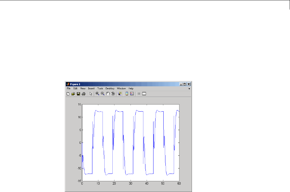
Task: Click the x-axis label 60
Action: click(179, 183)
